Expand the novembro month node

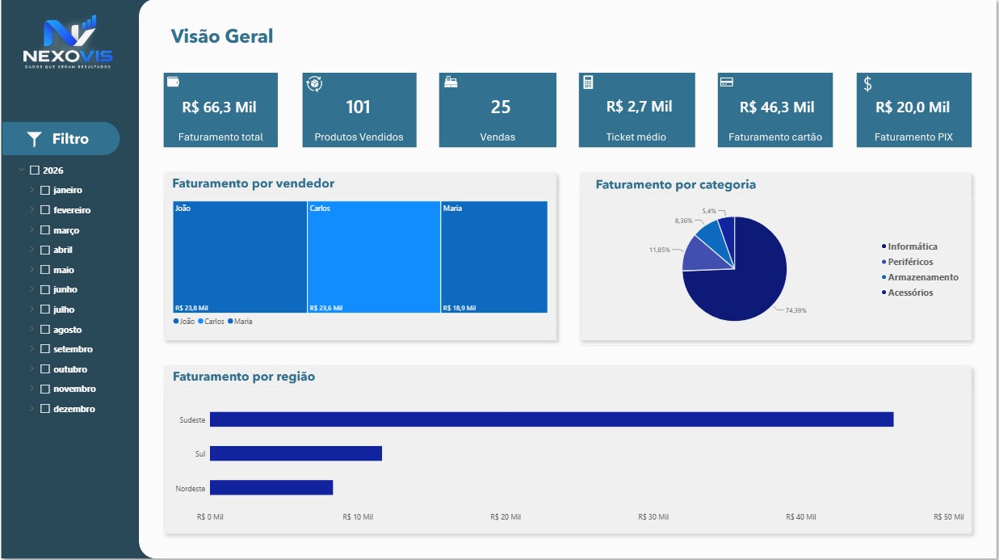(x=32, y=389)
